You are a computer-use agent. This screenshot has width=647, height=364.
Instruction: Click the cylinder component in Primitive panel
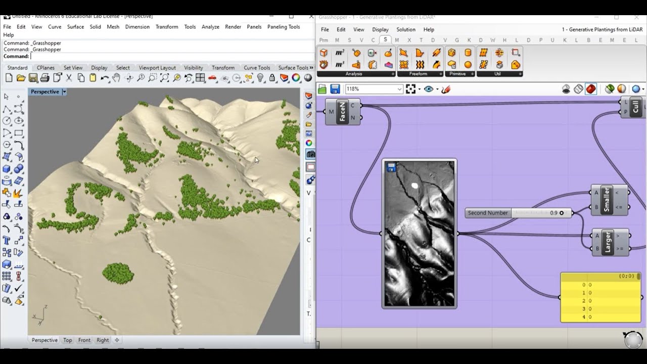pos(468,53)
